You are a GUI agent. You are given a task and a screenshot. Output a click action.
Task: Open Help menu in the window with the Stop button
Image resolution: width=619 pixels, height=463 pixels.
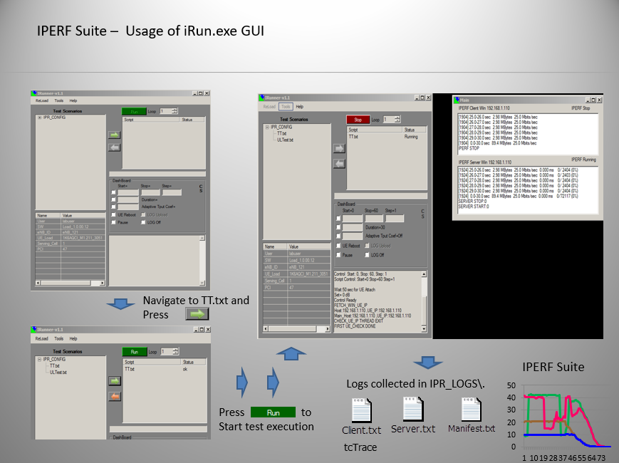coord(300,106)
